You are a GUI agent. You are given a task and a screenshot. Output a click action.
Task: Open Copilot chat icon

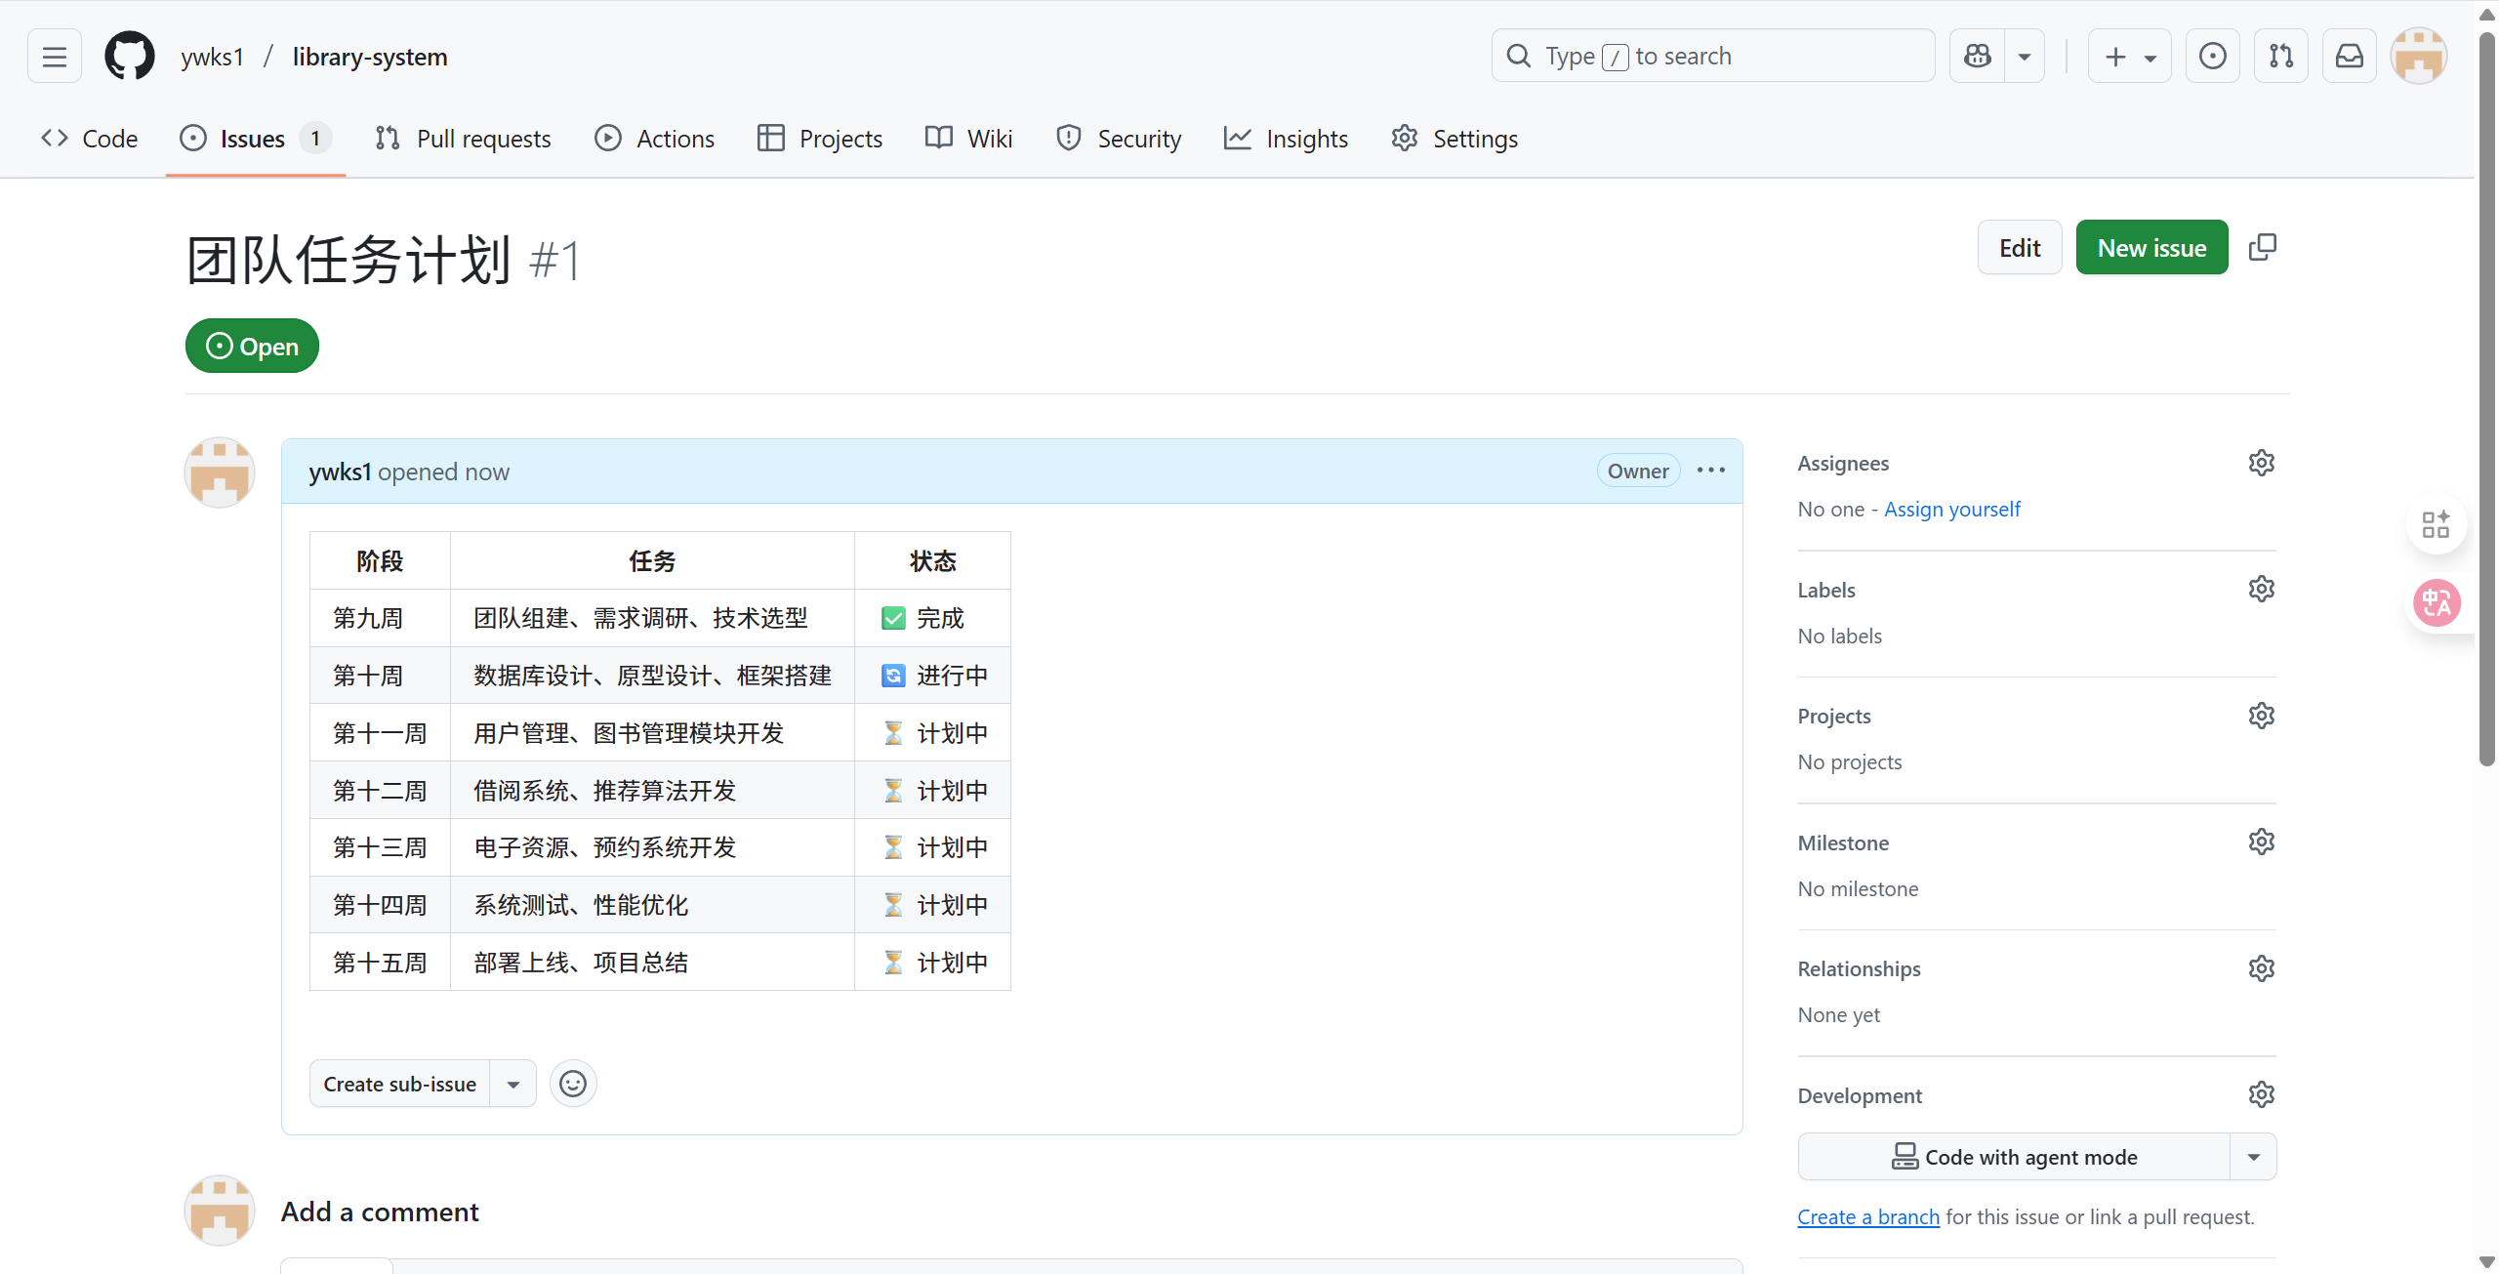point(1978,56)
